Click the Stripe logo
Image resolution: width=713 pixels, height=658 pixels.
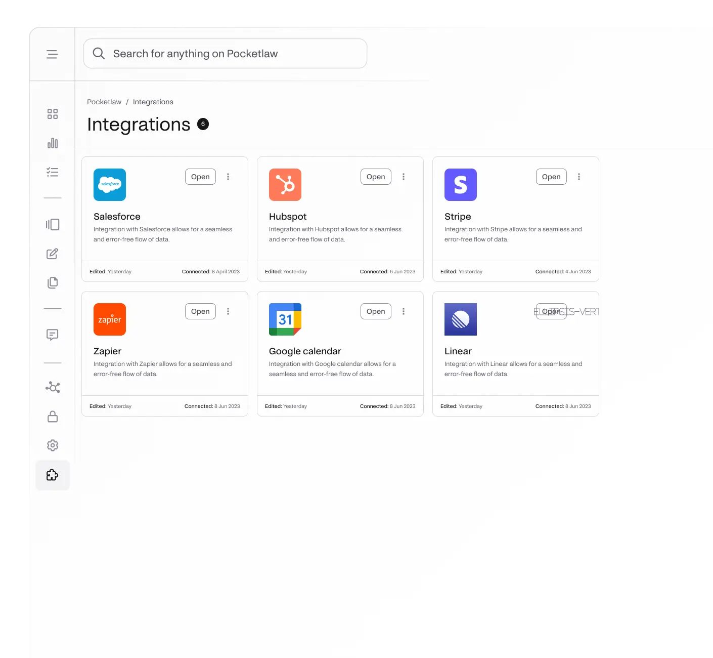[x=461, y=185]
